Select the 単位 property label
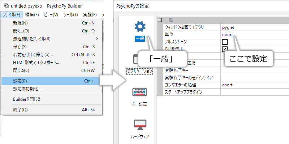This screenshot has height=144, width=289. point(169,35)
